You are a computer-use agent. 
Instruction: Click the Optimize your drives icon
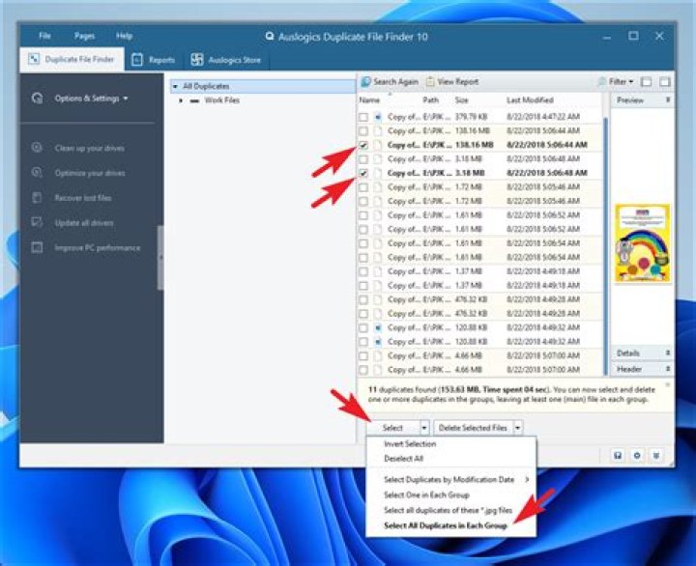point(38,173)
